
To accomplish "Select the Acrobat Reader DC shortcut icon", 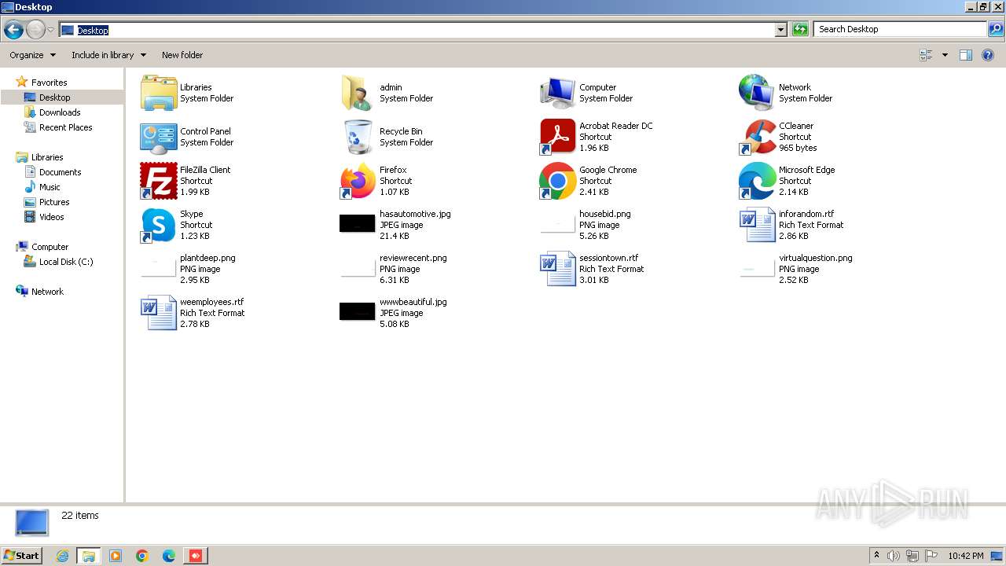I will tap(557, 137).
